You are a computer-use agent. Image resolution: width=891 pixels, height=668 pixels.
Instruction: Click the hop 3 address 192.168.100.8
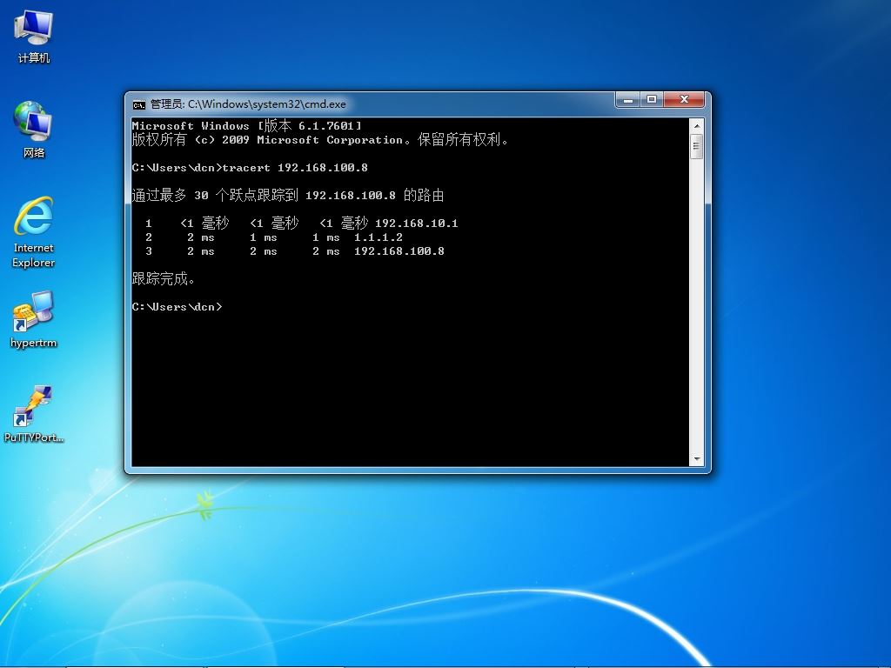pyautogui.click(x=399, y=251)
